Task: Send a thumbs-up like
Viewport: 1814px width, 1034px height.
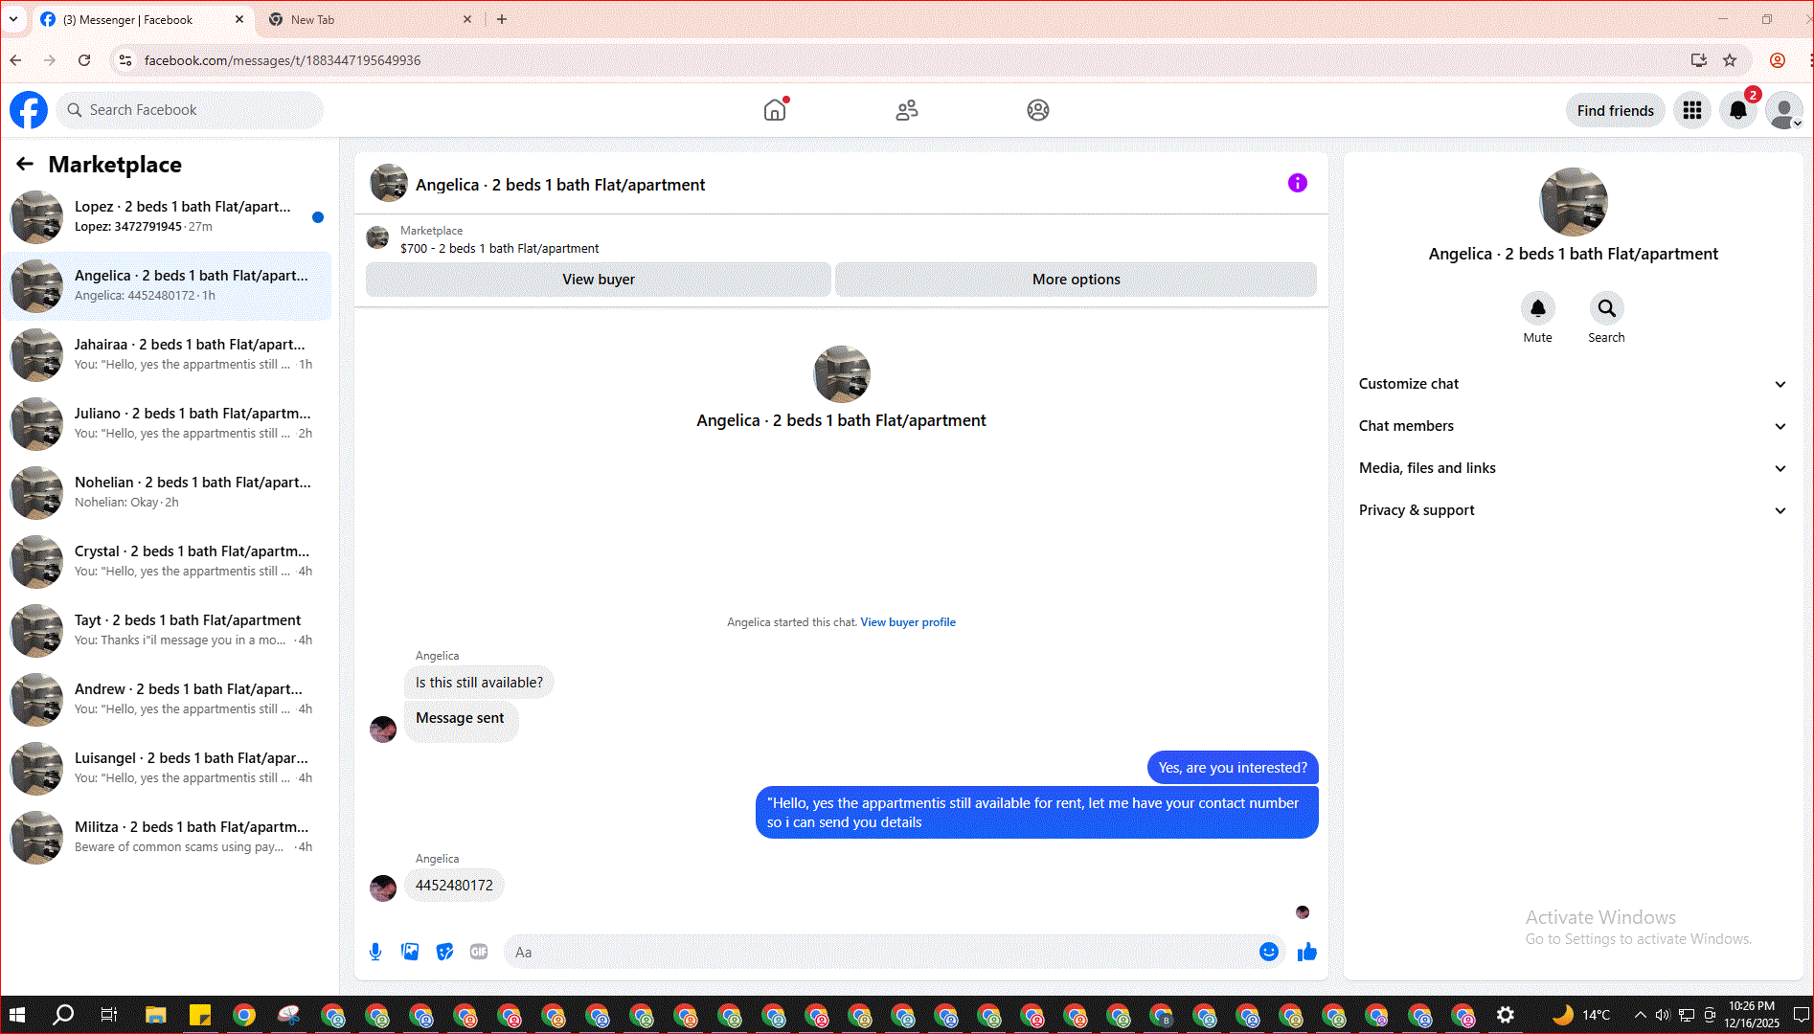Action: coord(1307,952)
